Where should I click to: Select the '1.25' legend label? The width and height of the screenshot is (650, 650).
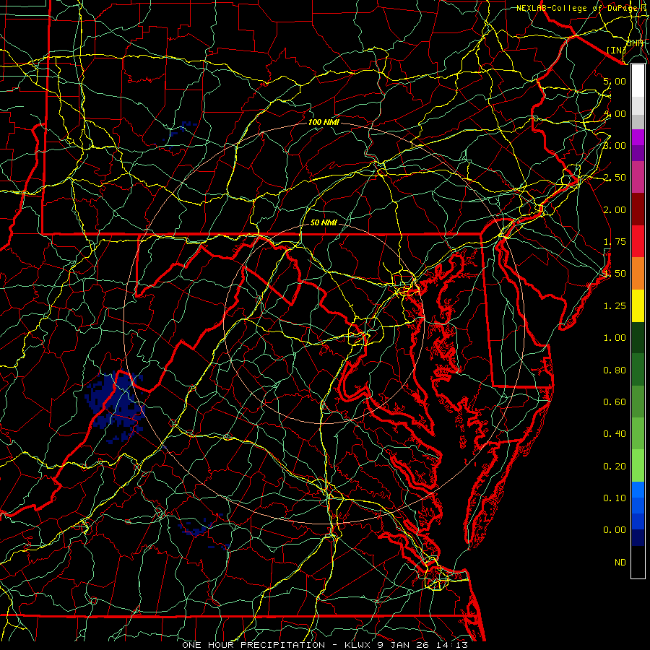[x=615, y=306]
